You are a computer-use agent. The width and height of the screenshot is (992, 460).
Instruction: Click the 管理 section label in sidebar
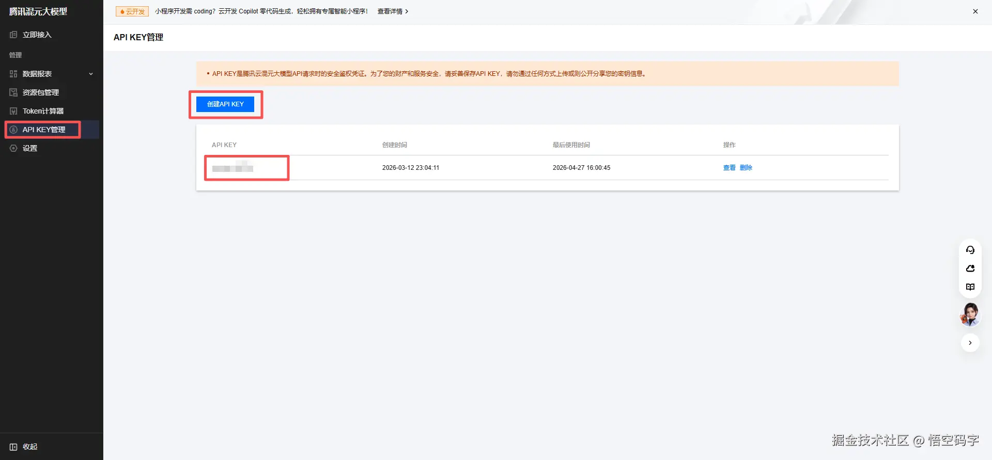tap(16, 55)
